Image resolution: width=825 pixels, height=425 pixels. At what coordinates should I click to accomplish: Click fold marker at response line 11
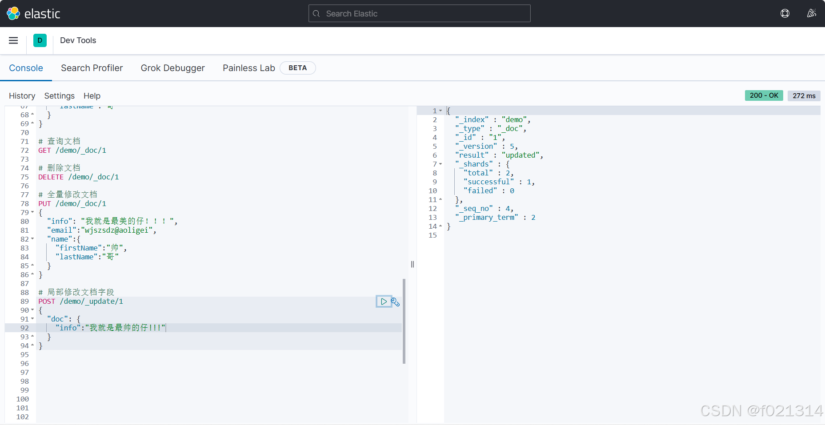pos(441,199)
